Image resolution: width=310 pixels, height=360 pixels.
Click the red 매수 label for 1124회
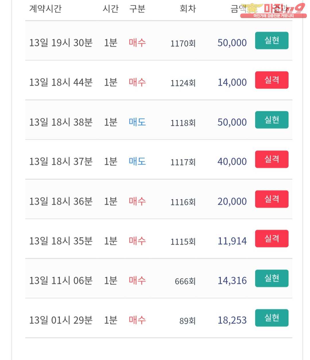click(137, 83)
